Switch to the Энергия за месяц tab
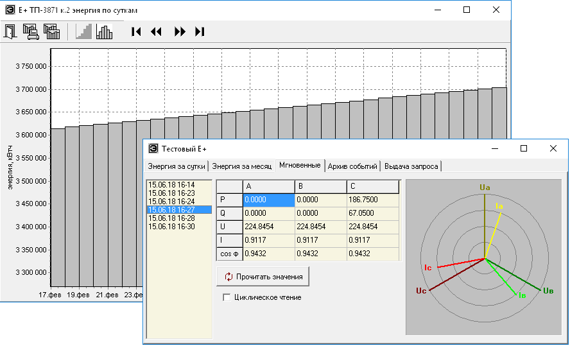The height and width of the screenshot is (348, 570). pos(242,166)
